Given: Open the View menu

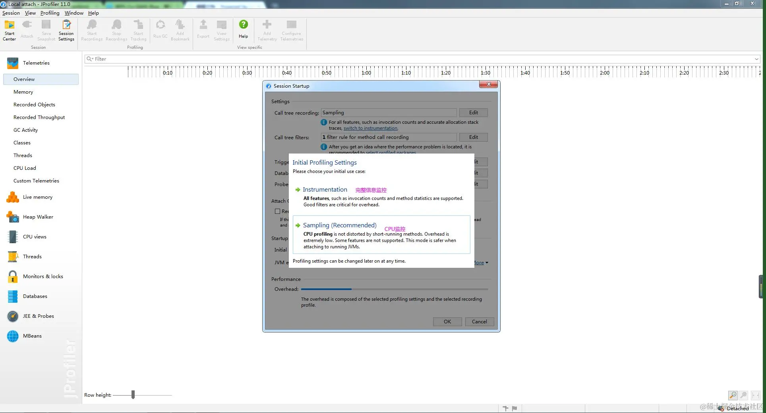Looking at the screenshot, I should pos(30,13).
